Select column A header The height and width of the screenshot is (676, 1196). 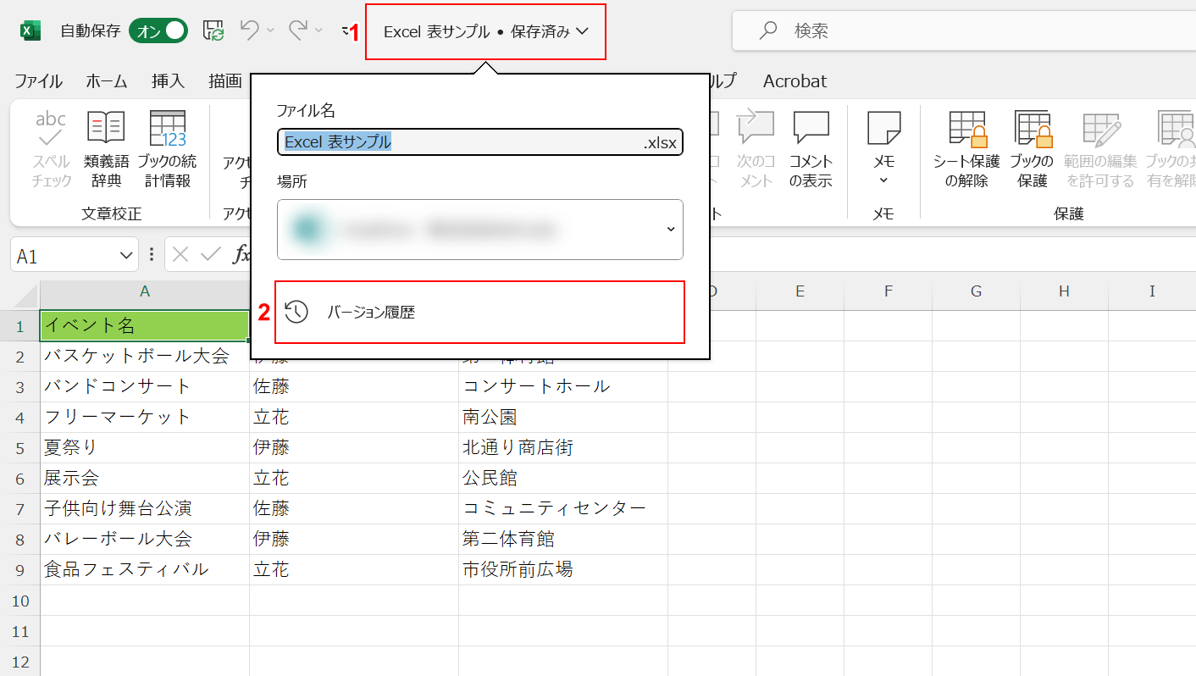click(145, 291)
